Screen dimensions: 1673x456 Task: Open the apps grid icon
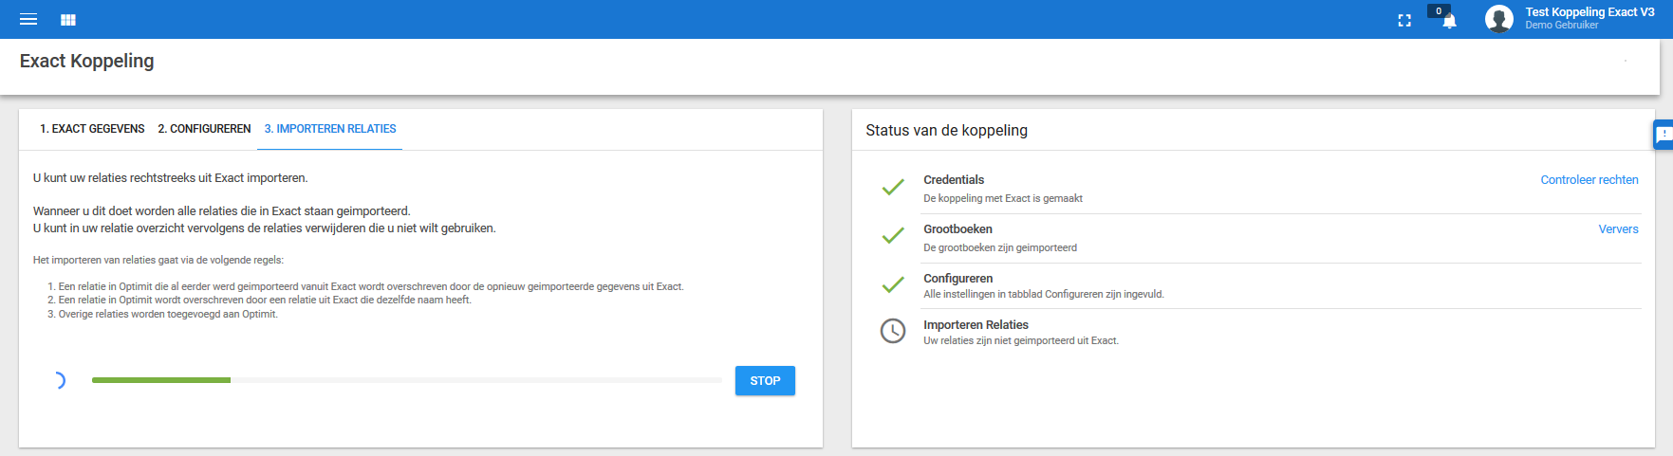68,20
